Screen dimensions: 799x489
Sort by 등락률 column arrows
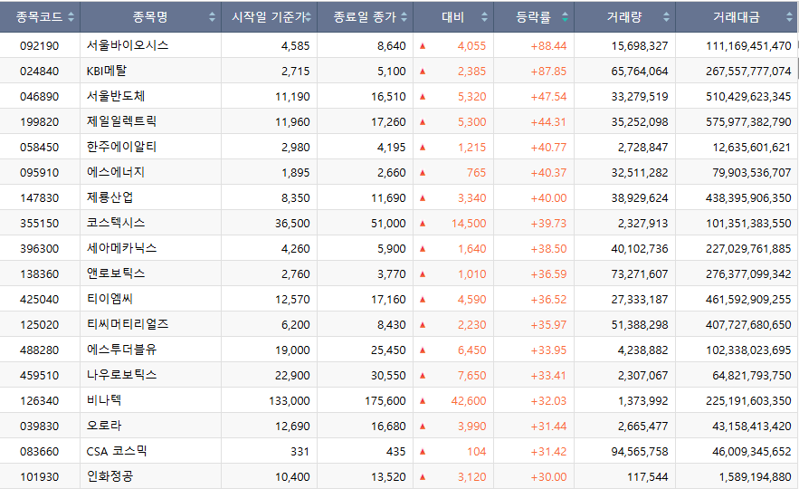(x=565, y=17)
